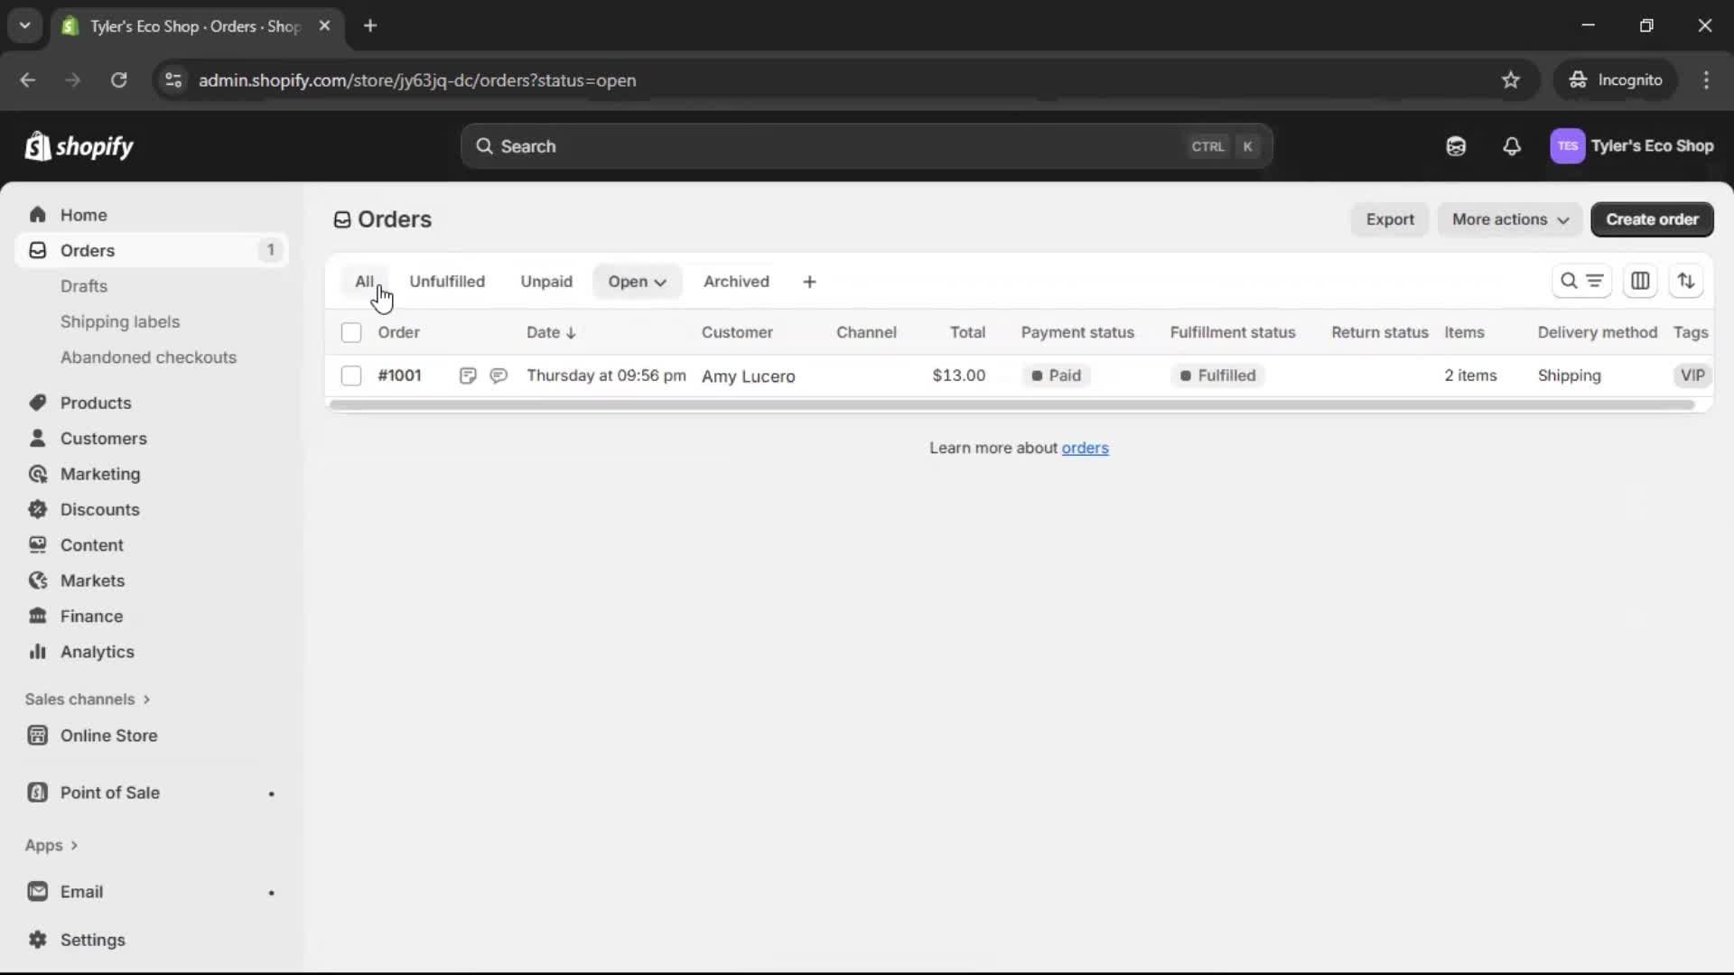Select all orders with the header checkbox

[351, 332]
